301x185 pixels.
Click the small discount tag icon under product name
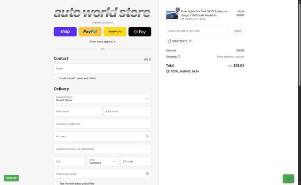click(x=182, y=19)
